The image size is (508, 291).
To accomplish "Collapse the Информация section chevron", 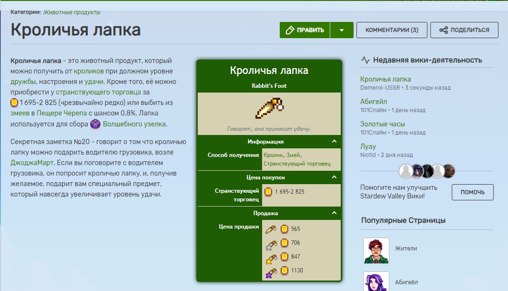I will pyautogui.click(x=334, y=141).
